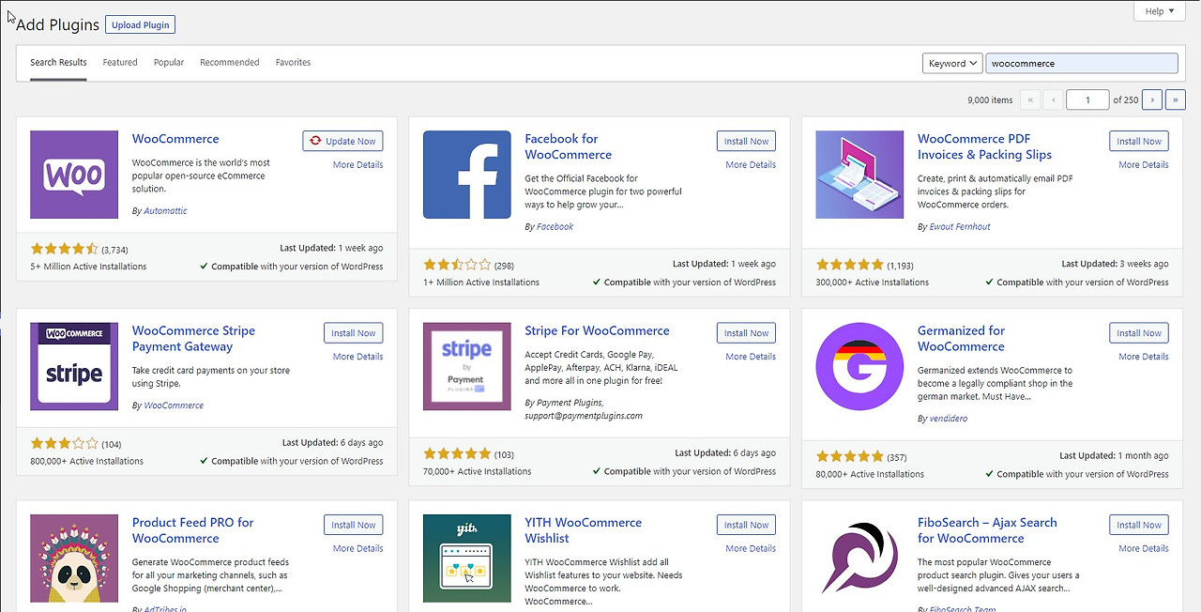Open More Details for Facebook for WooCommerce
The width and height of the screenshot is (1201, 612).
tap(751, 165)
